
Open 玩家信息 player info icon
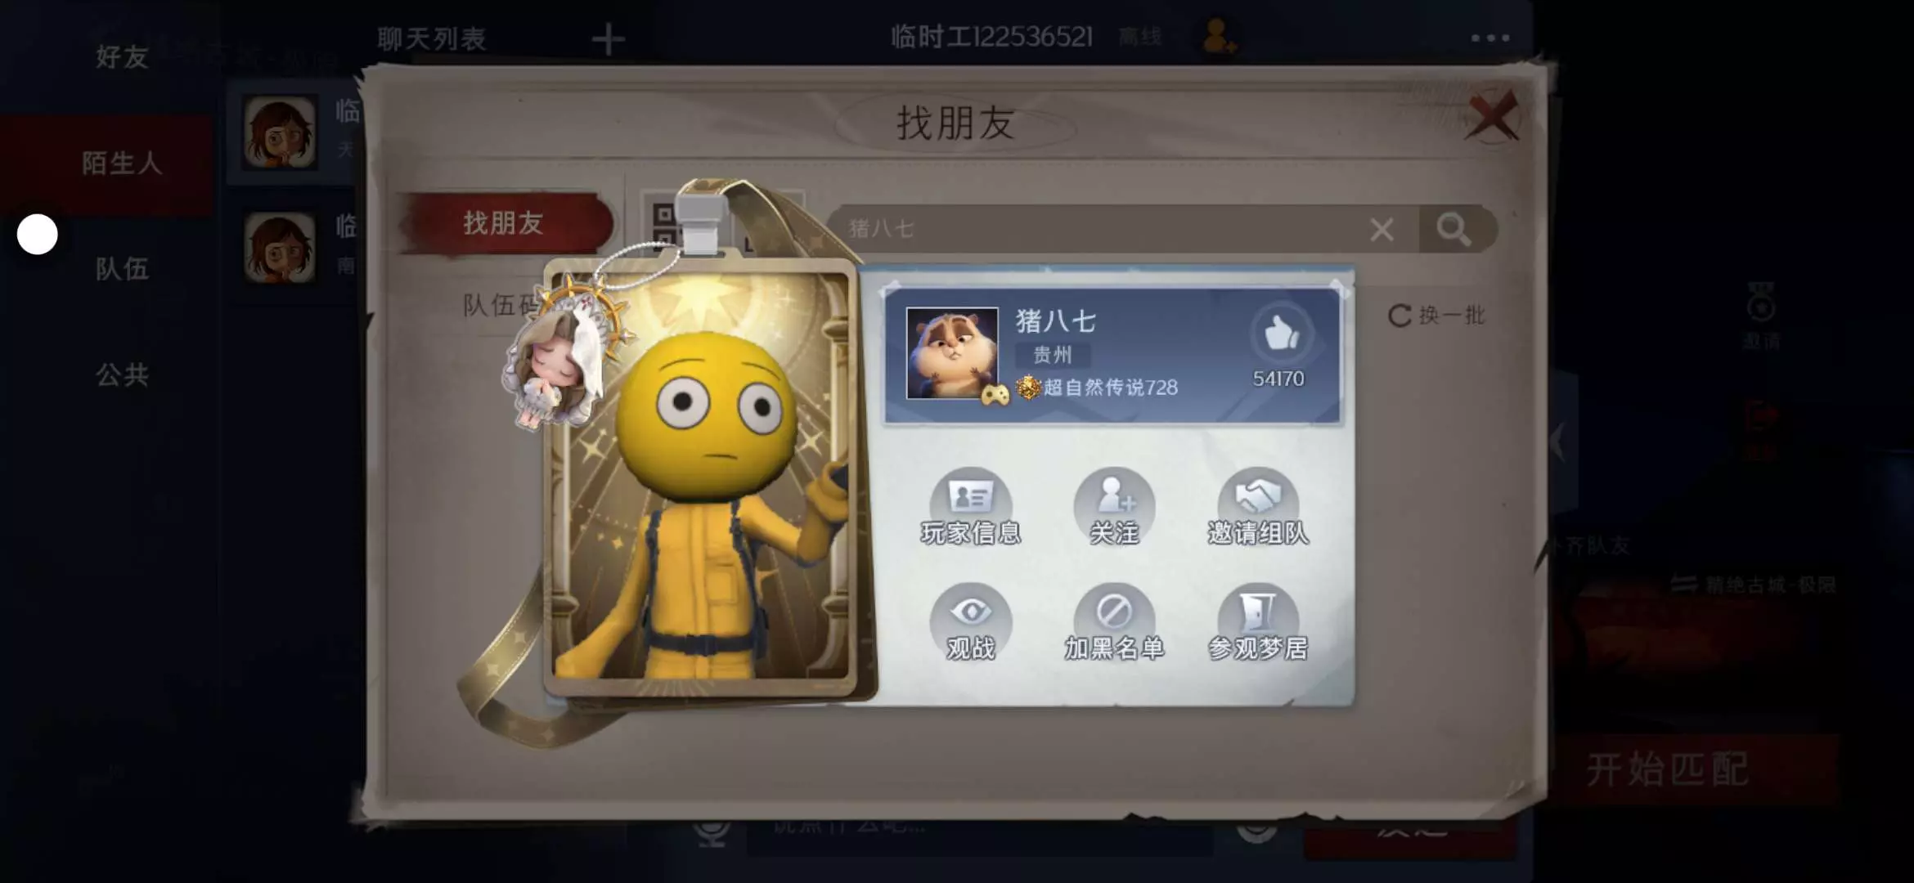click(971, 505)
